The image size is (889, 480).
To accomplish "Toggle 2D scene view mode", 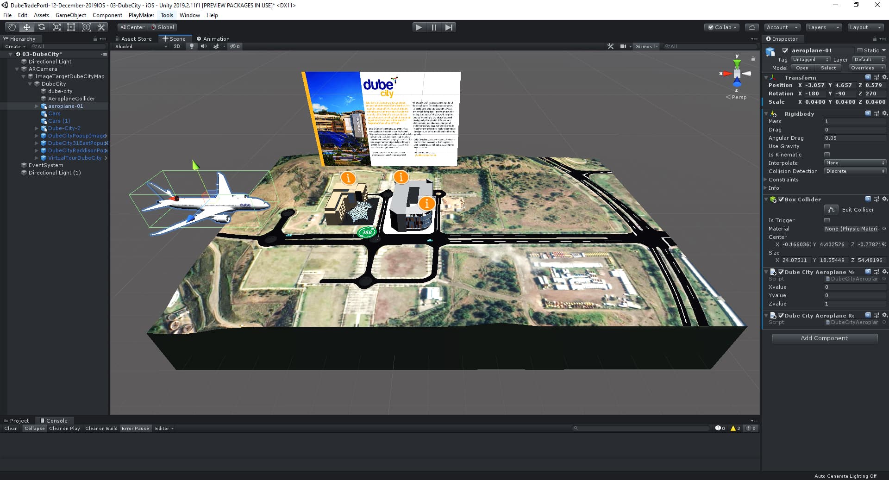I will 177,46.
